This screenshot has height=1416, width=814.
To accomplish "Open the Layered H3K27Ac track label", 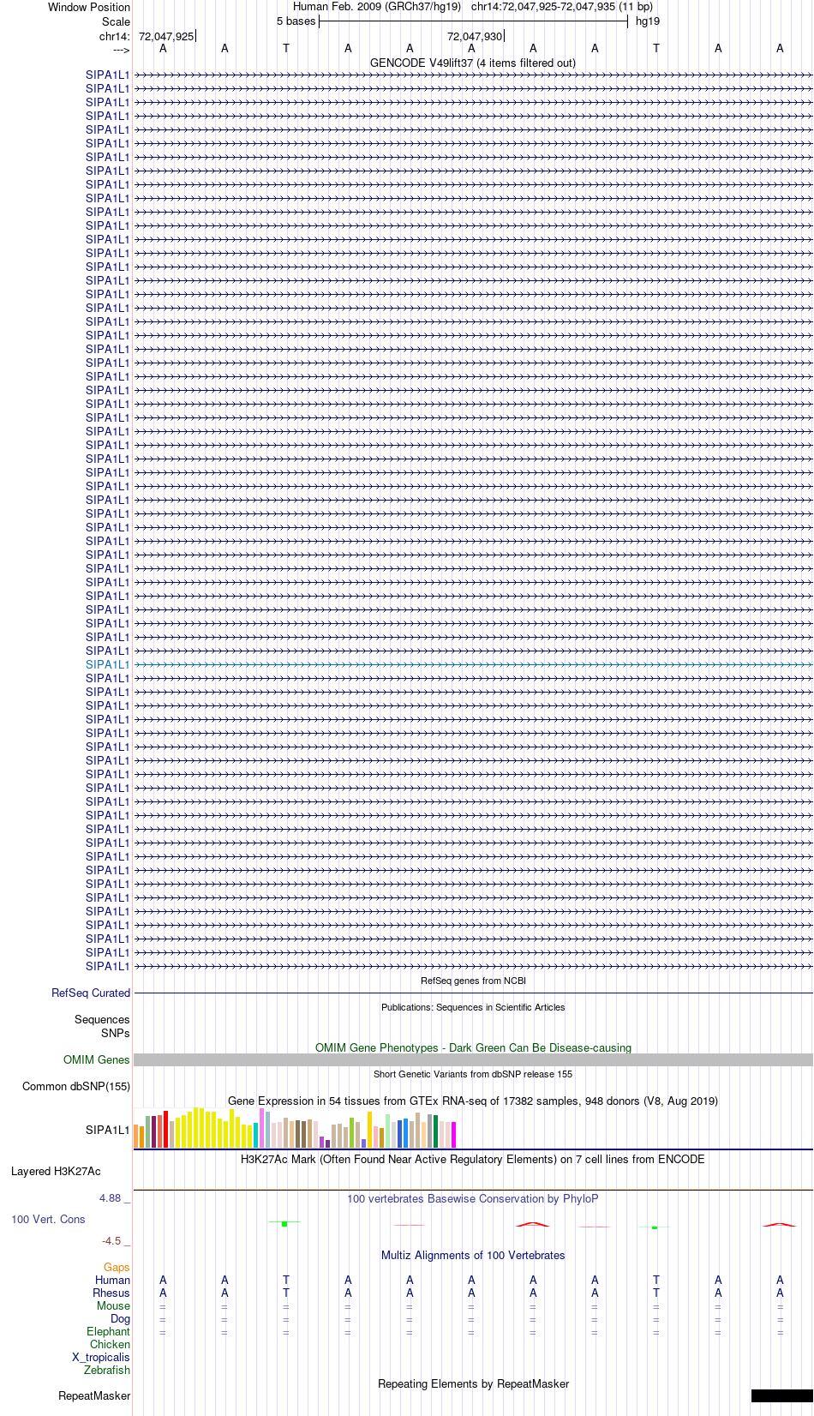I will (56, 1171).
